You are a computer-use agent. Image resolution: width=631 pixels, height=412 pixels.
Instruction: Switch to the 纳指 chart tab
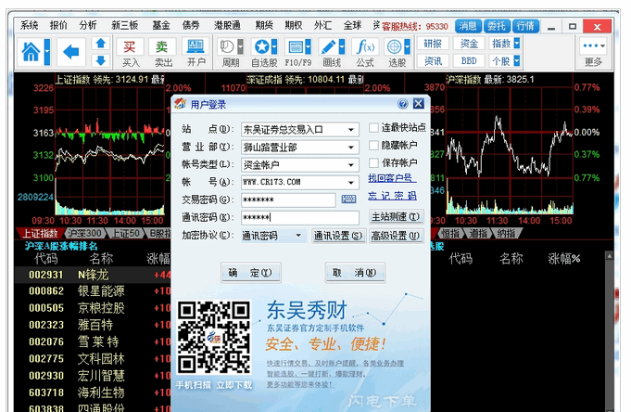506,233
